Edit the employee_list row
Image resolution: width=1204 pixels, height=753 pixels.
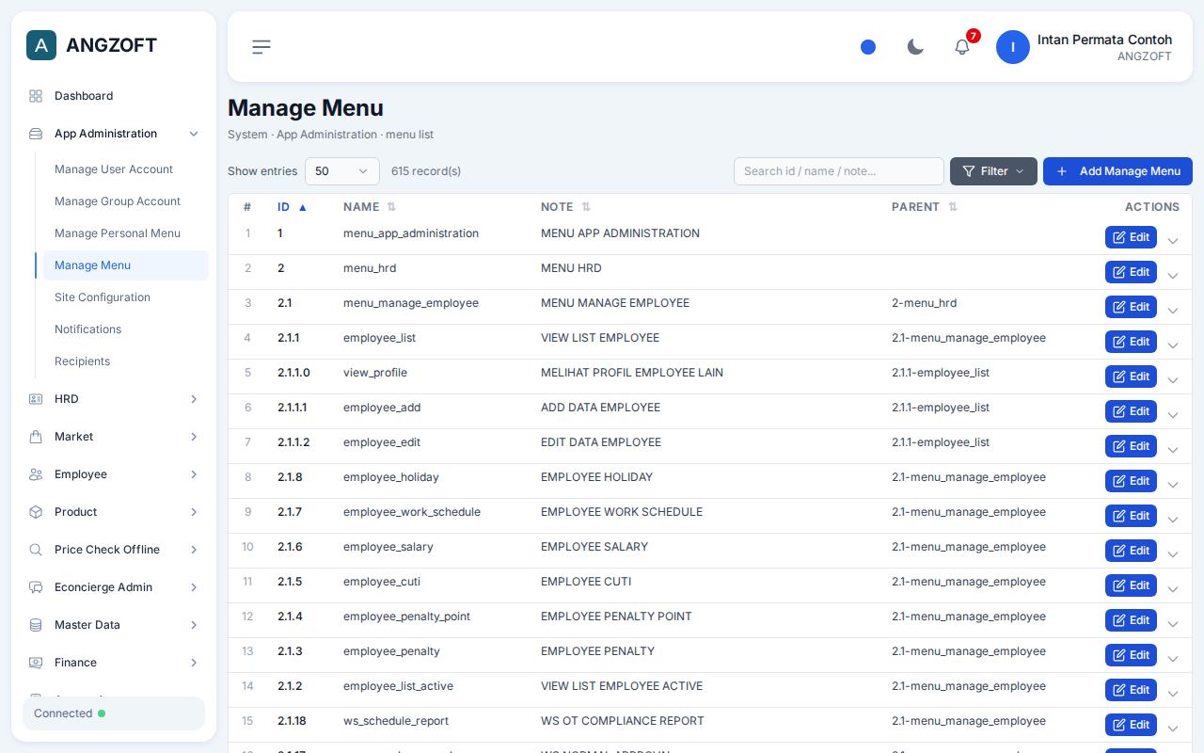click(1131, 342)
